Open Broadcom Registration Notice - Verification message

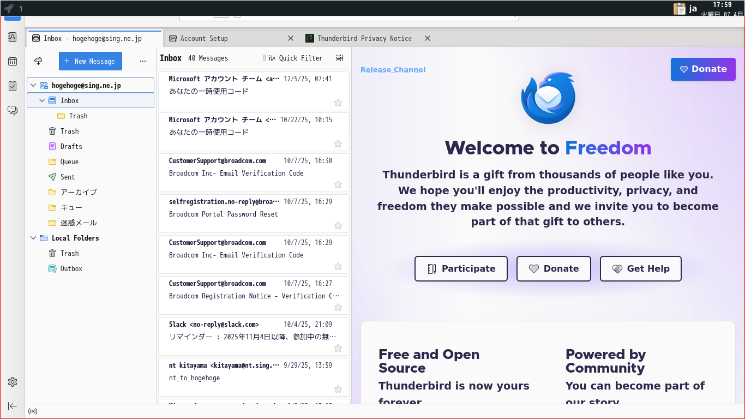click(254, 295)
